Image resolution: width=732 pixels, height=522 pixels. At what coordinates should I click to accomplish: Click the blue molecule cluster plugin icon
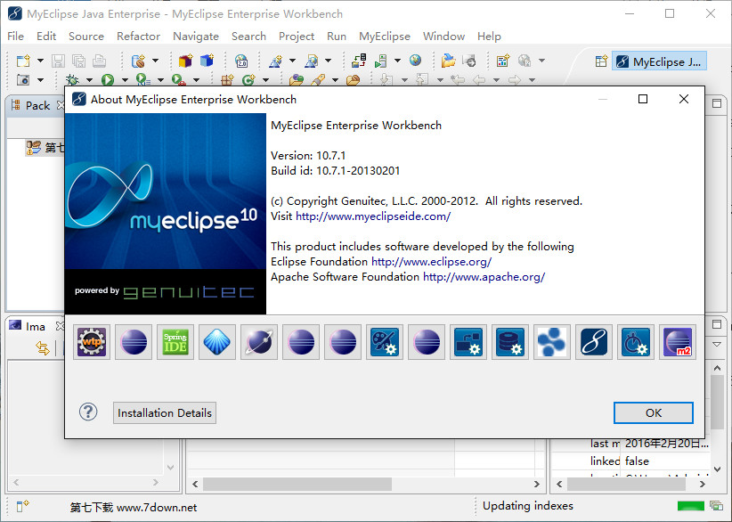click(x=552, y=342)
